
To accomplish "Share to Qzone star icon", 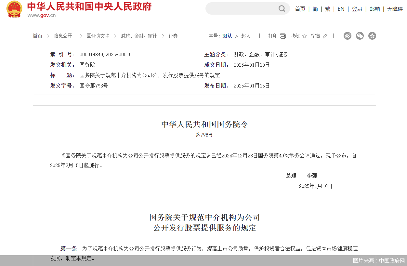I will tap(372, 36).
